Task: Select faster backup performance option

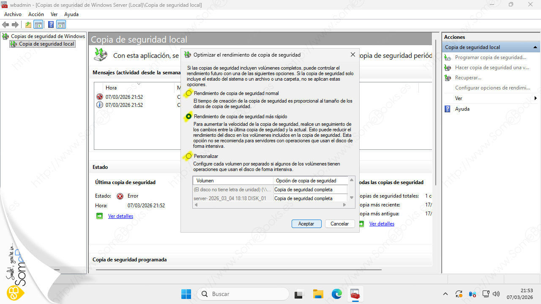Action: coord(189,117)
